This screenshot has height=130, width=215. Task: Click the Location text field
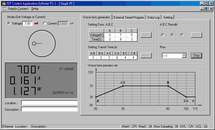pos(49,103)
